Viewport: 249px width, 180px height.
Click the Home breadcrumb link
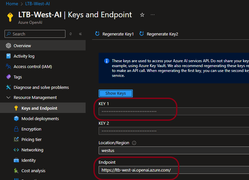(x=12, y=4)
